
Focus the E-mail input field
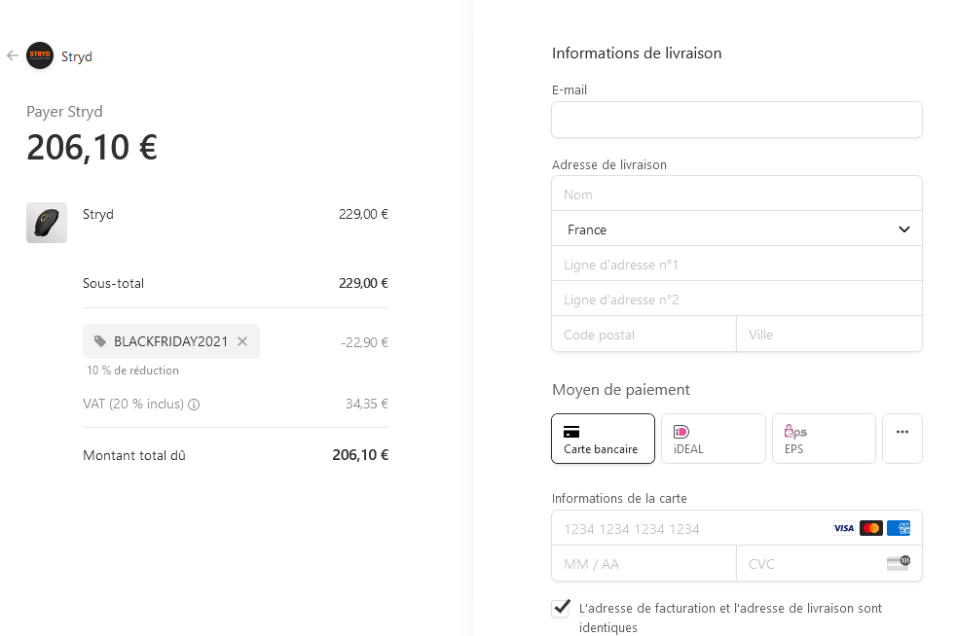tap(736, 120)
